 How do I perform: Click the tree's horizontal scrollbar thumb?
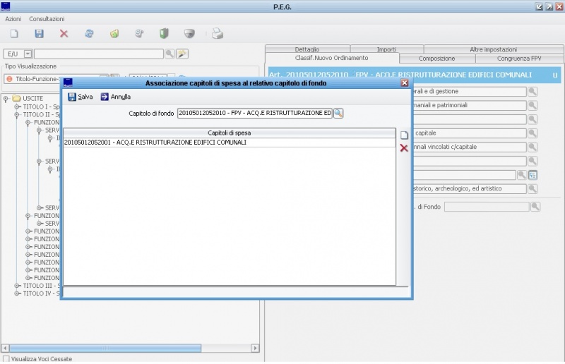pyautogui.click(x=105, y=348)
